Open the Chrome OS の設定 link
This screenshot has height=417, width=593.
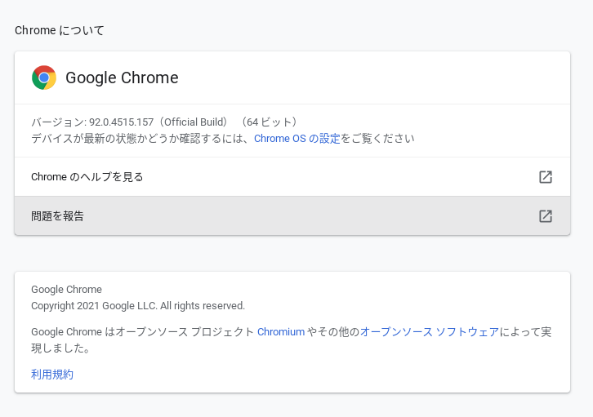point(296,139)
